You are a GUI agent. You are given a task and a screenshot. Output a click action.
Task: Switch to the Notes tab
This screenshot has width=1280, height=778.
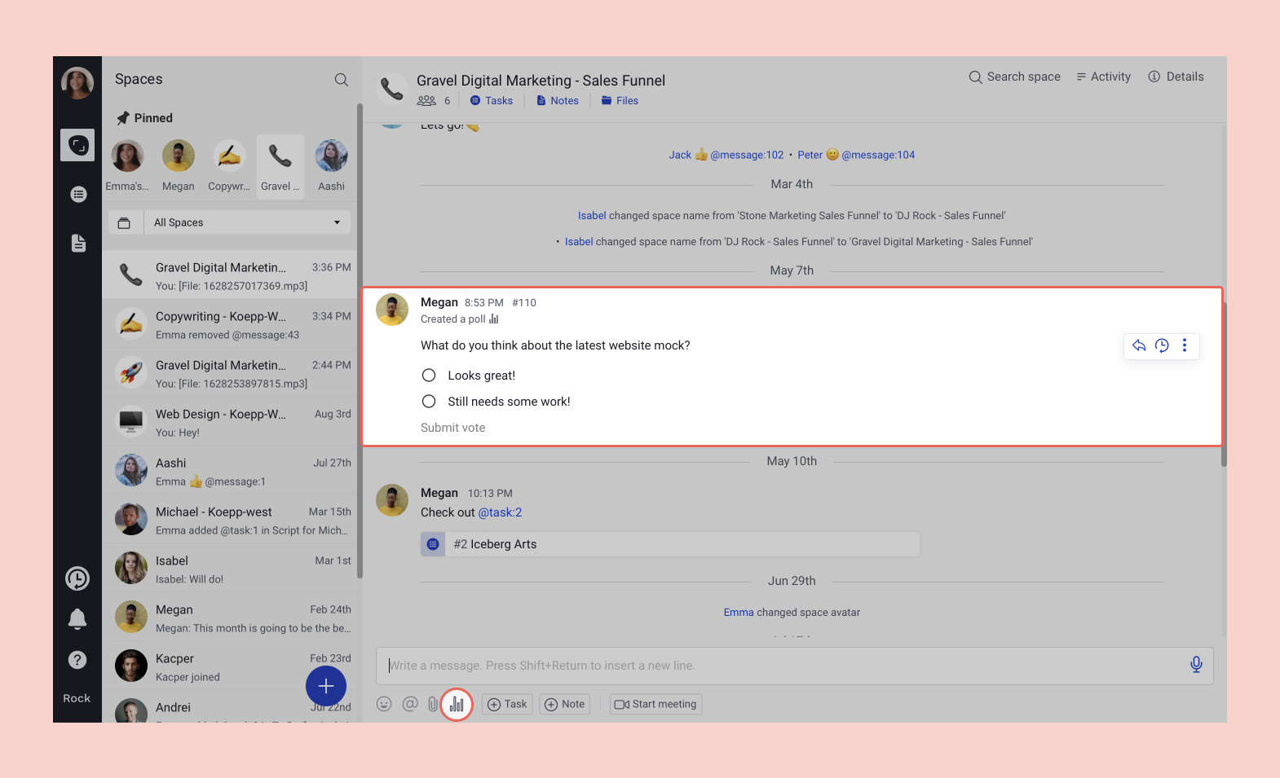[x=558, y=101]
